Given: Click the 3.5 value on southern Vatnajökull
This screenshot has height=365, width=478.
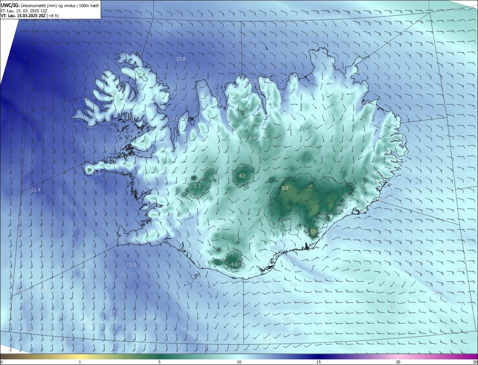Looking at the screenshot, I should (313, 231).
